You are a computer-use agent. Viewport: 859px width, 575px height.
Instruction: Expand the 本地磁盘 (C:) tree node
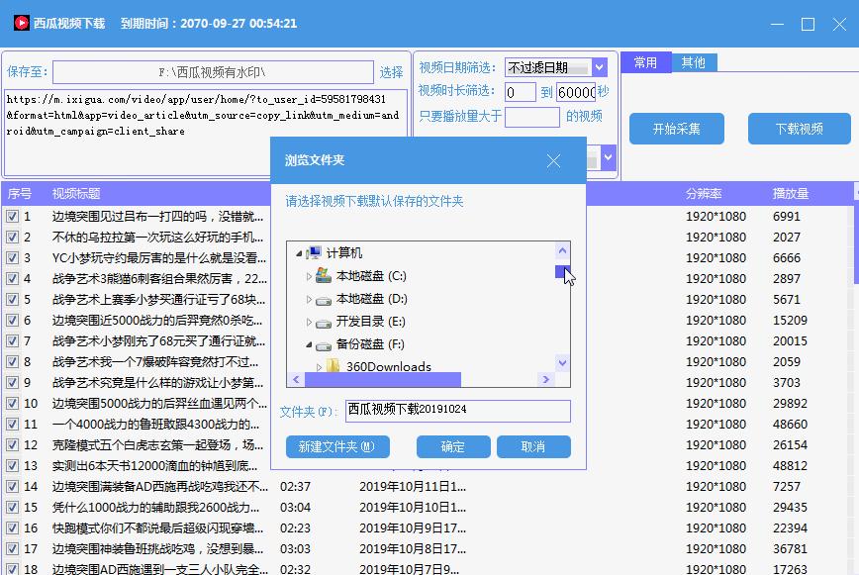click(309, 276)
